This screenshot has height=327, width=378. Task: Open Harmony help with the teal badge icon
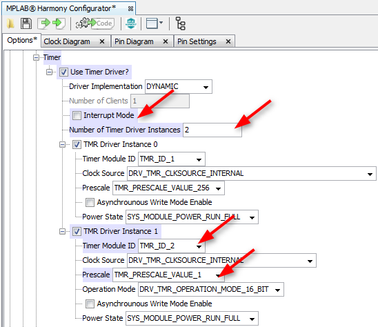(x=131, y=23)
